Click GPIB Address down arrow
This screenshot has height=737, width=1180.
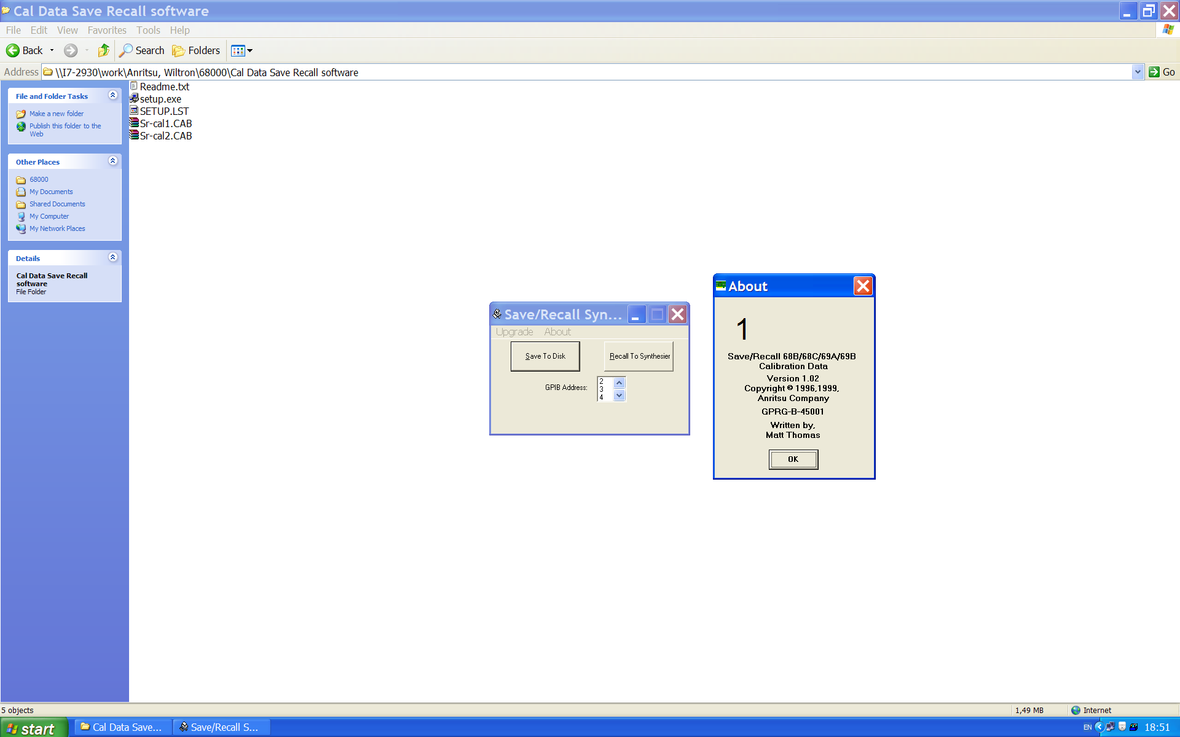click(619, 396)
